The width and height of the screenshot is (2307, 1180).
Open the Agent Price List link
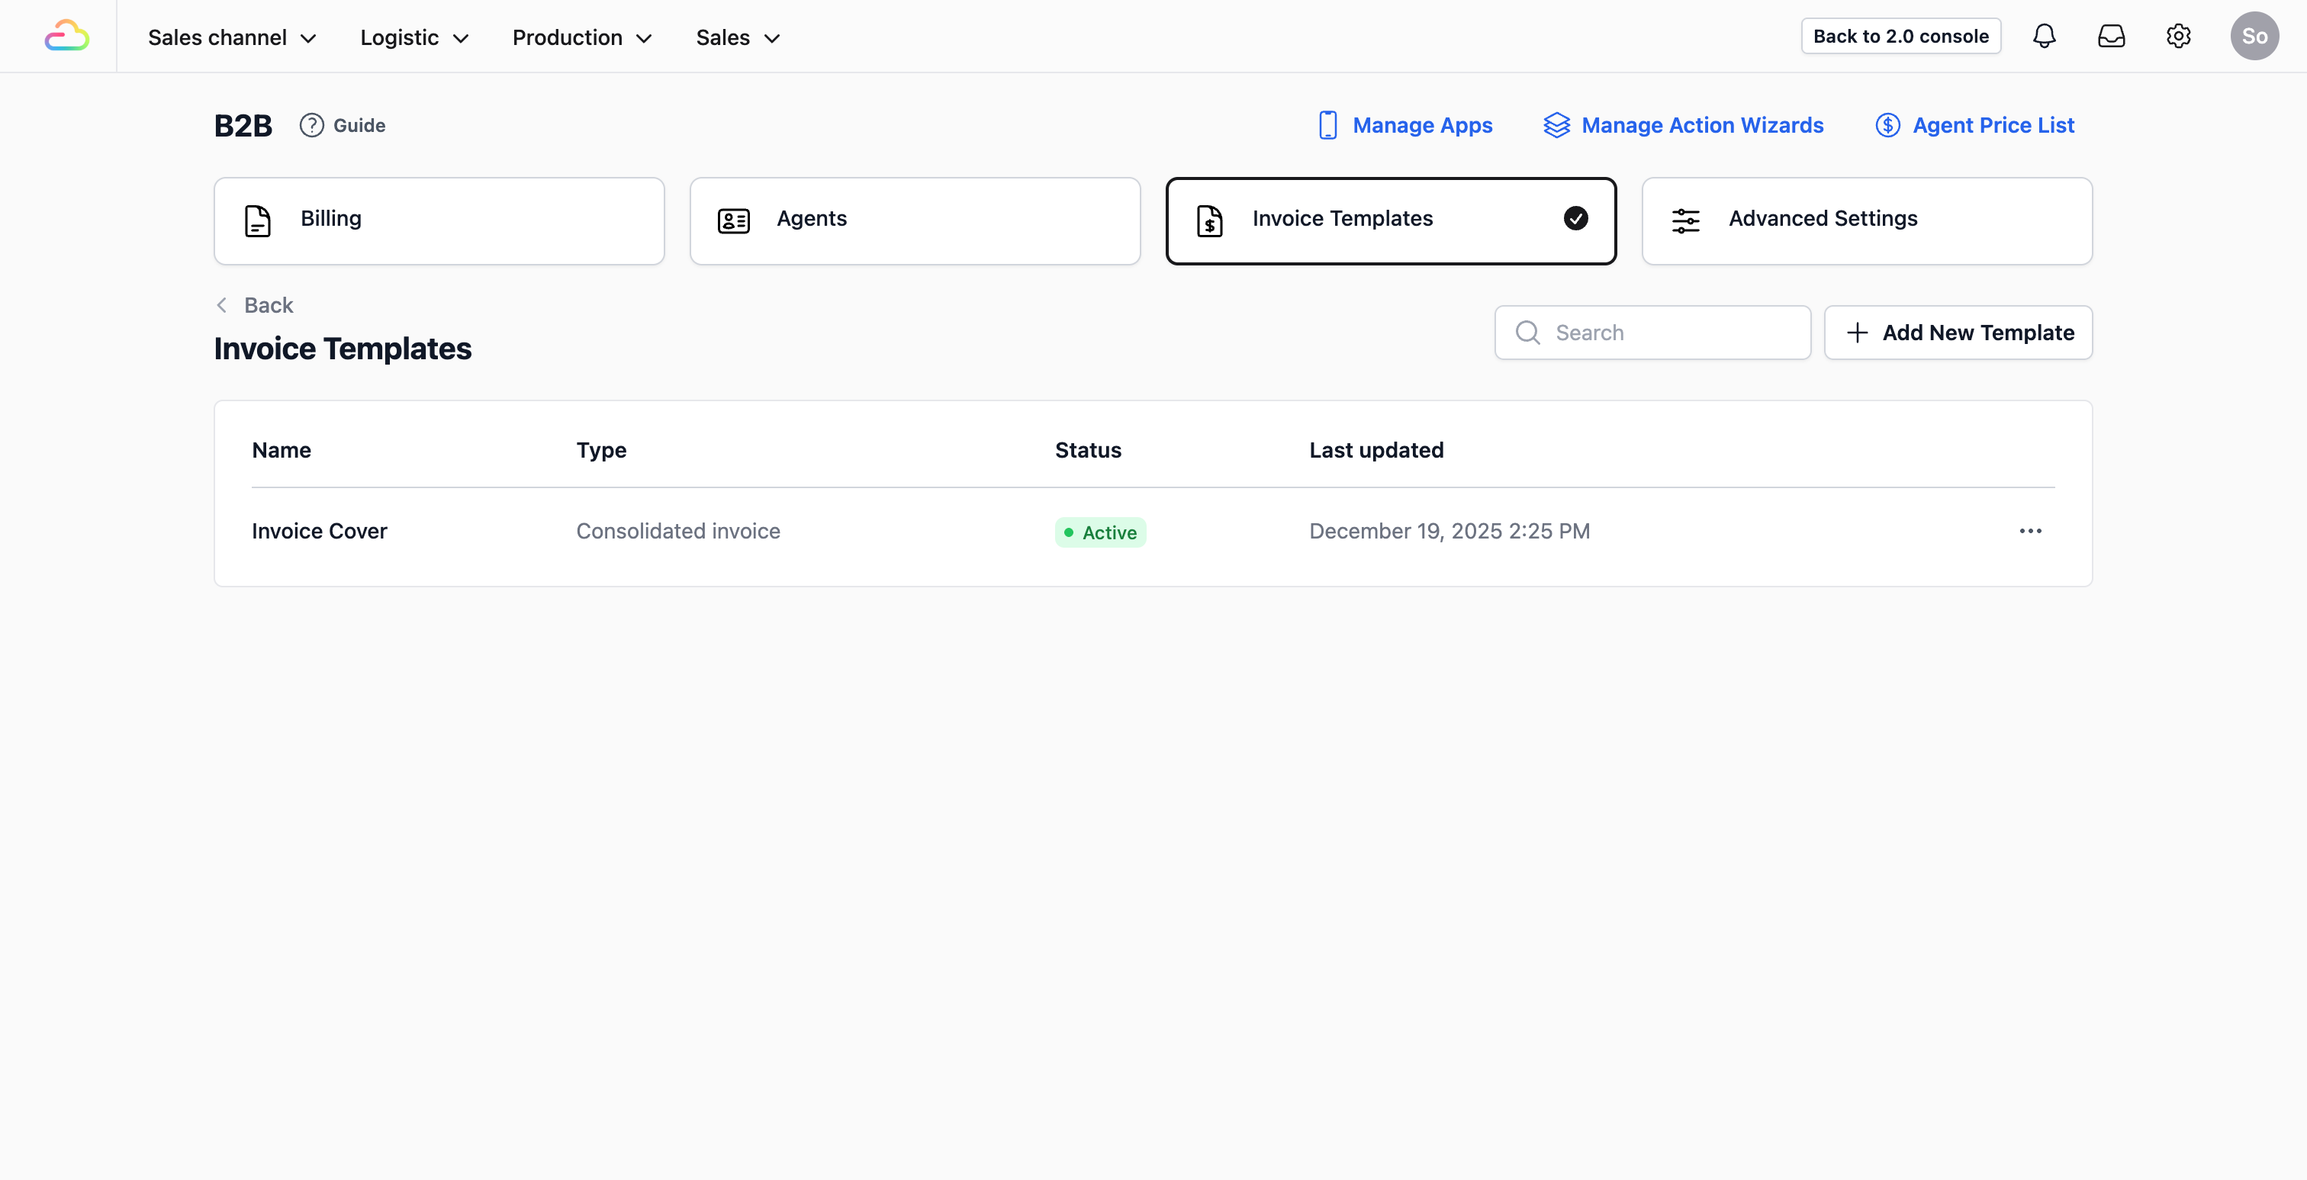1974,125
